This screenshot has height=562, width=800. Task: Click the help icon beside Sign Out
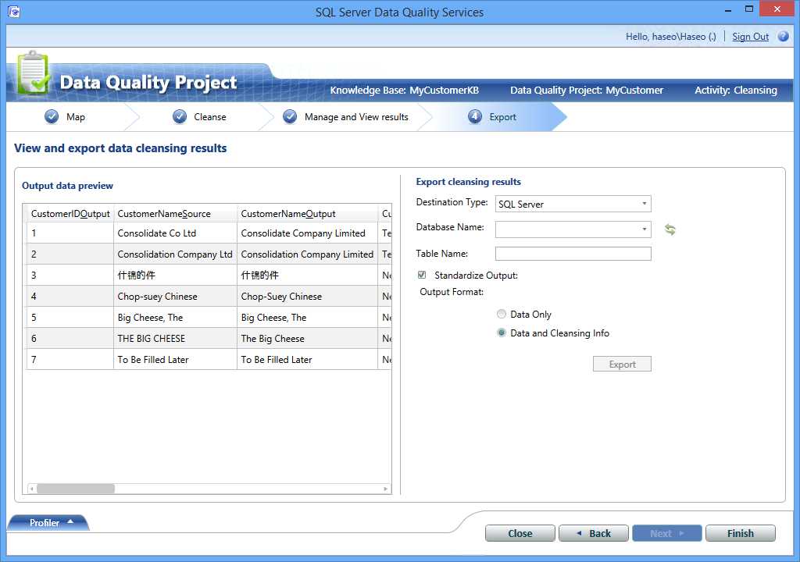pos(783,36)
